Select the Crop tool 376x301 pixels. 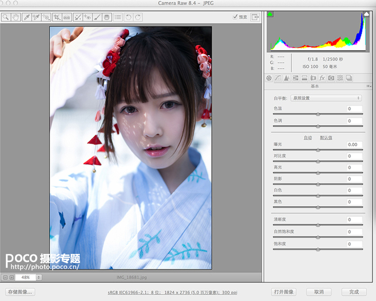57,17
